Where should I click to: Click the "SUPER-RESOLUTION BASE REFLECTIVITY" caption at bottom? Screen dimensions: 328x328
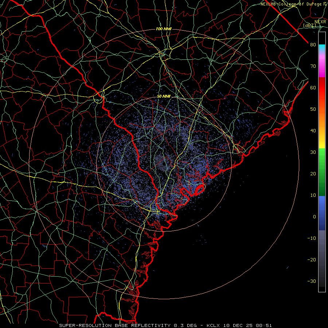point(115,325)
